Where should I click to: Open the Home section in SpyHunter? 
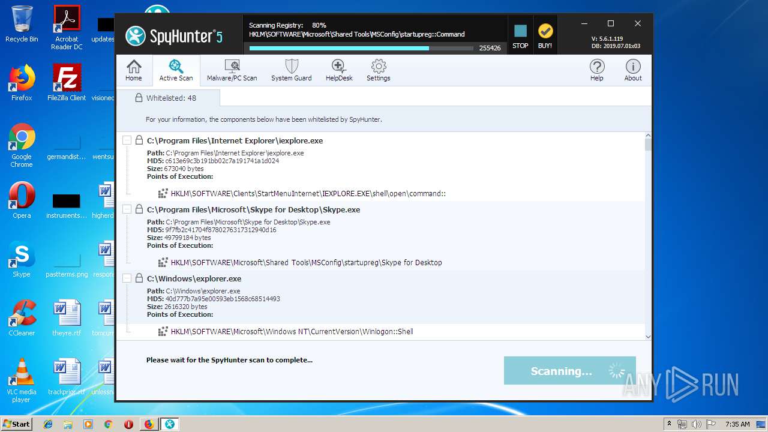(x=134, y=70)
